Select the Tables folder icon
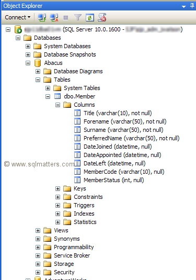196x280 pixels. pos(48,80)
